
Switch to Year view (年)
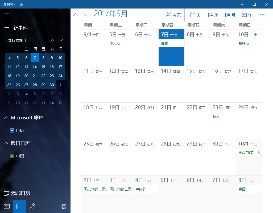[247, 15]
